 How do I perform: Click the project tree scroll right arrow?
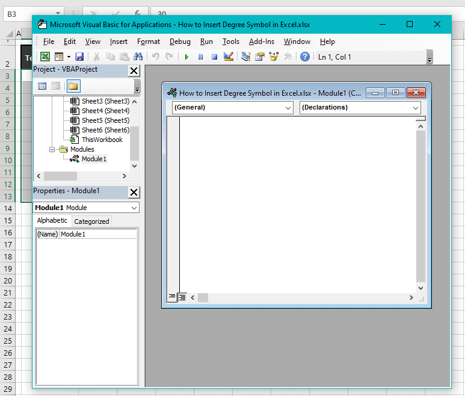[x=125, y=176]
